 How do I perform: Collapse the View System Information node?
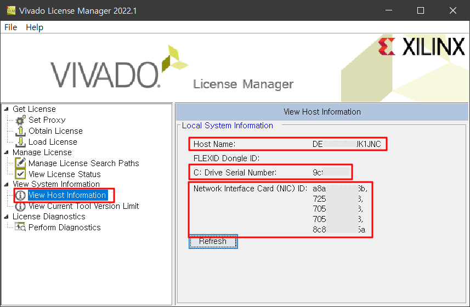coord(6,184)
